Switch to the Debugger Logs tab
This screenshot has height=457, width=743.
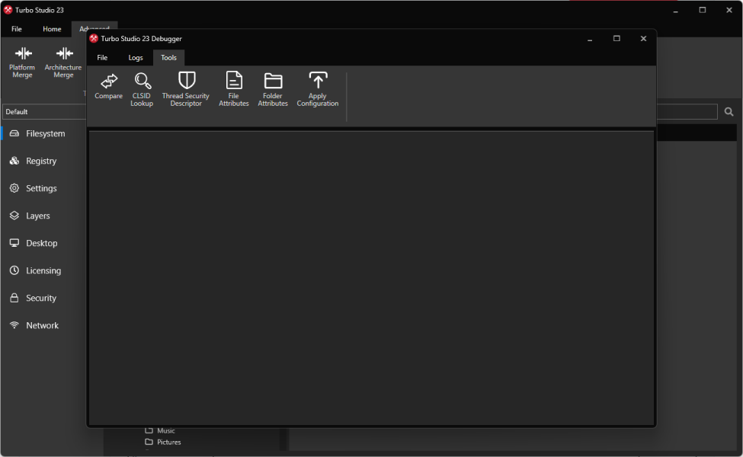tap(136, 58)
